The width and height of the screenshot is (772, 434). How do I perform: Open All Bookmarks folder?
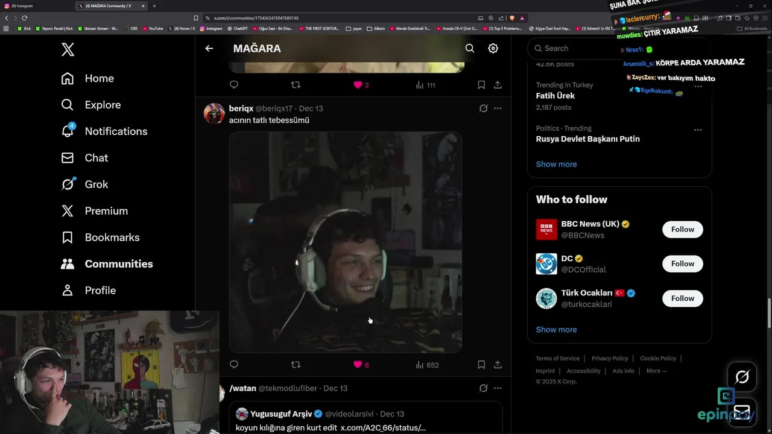coord(752,28)
